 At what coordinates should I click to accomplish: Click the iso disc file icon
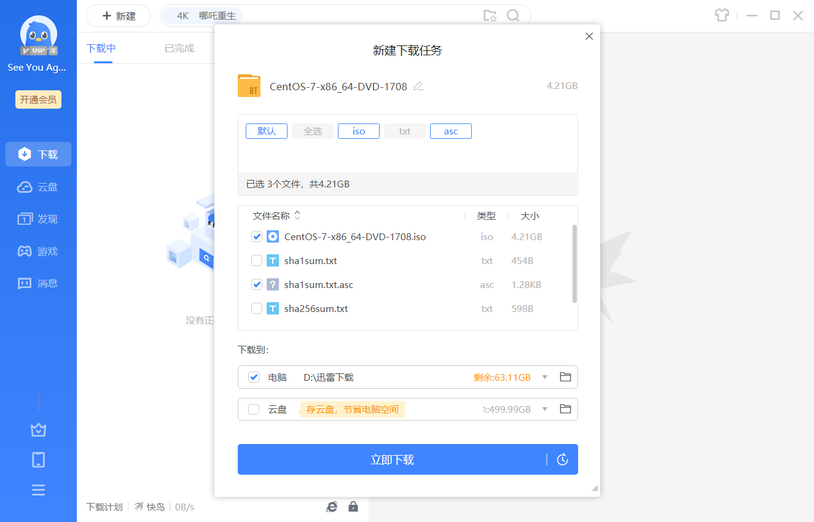273,236
